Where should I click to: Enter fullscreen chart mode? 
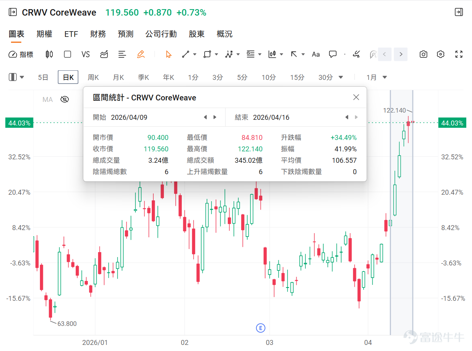coord(459,54)
